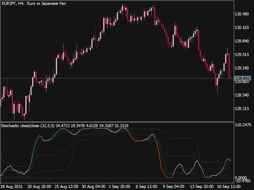Screen dimensions: 254x190
Task: Click time axis label 30 Aug 04:00
Action: [94, 187]
